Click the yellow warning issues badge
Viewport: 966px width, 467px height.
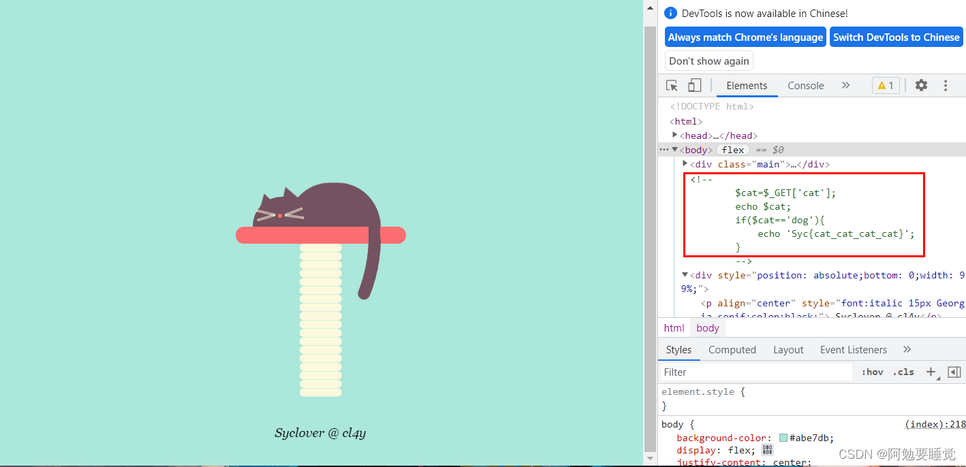click(886, 85)
